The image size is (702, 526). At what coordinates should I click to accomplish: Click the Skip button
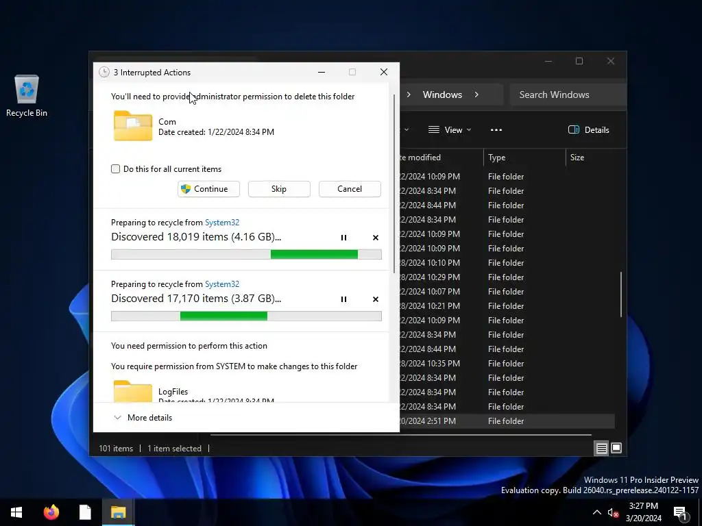click(x=279, y=189)
